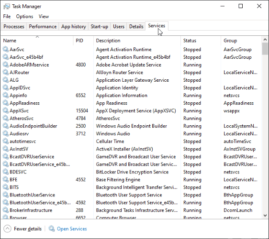Viewport: 269px width, 239px height.
Task: Click the scrollbar up arrow
Action: pos(265,40)
